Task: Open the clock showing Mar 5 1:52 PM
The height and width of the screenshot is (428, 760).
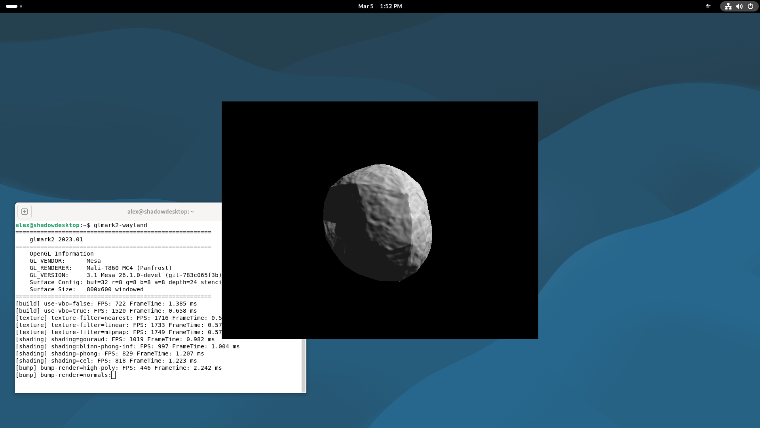Action: click(380, 6)
